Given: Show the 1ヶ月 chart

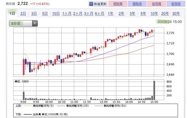Looking at the screenshot, I should 67,13.
